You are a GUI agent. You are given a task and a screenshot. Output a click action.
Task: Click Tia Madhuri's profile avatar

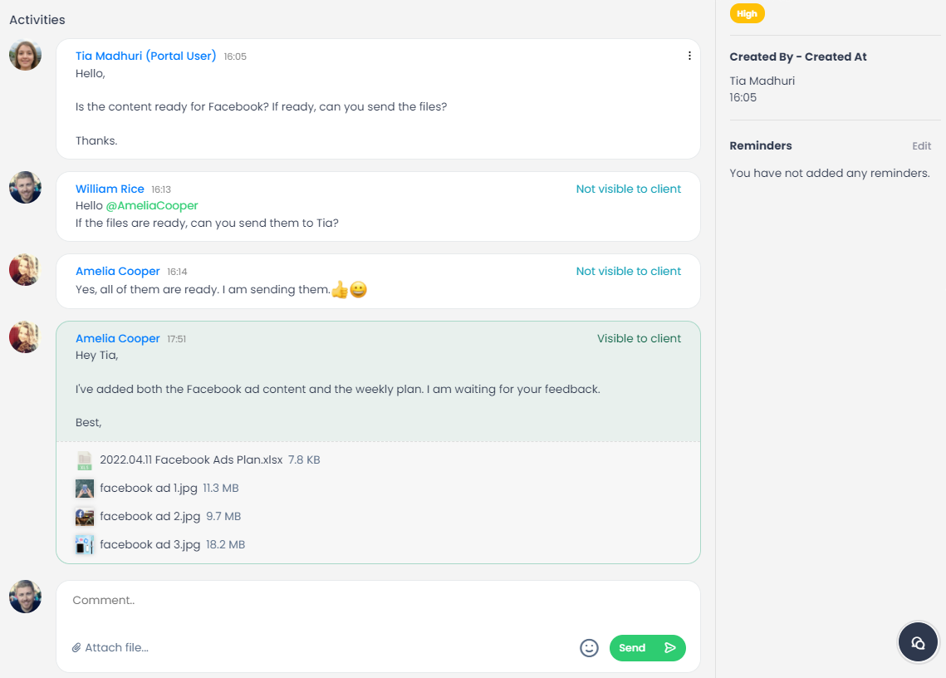[x=26, y=55]
